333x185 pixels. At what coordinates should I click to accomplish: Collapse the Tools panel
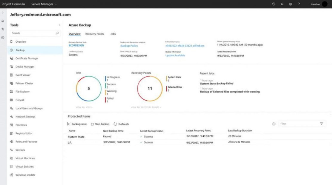pos(59,25)
